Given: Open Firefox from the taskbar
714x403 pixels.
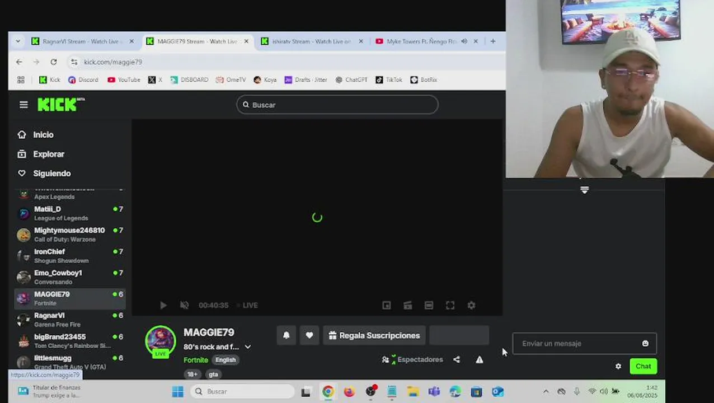Looking at the screenshot, I should pyautogui.click(x=349, y=391).
